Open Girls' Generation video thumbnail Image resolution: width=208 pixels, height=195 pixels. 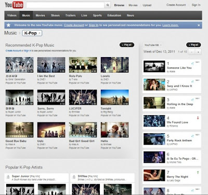point(19,65)
